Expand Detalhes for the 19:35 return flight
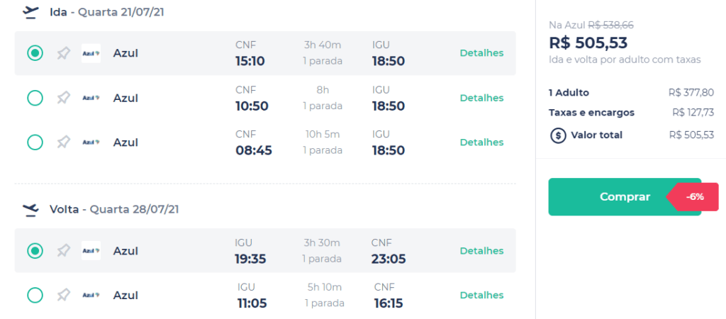The image size is (726, 319). pyautogui.click(x=481, y=250)
